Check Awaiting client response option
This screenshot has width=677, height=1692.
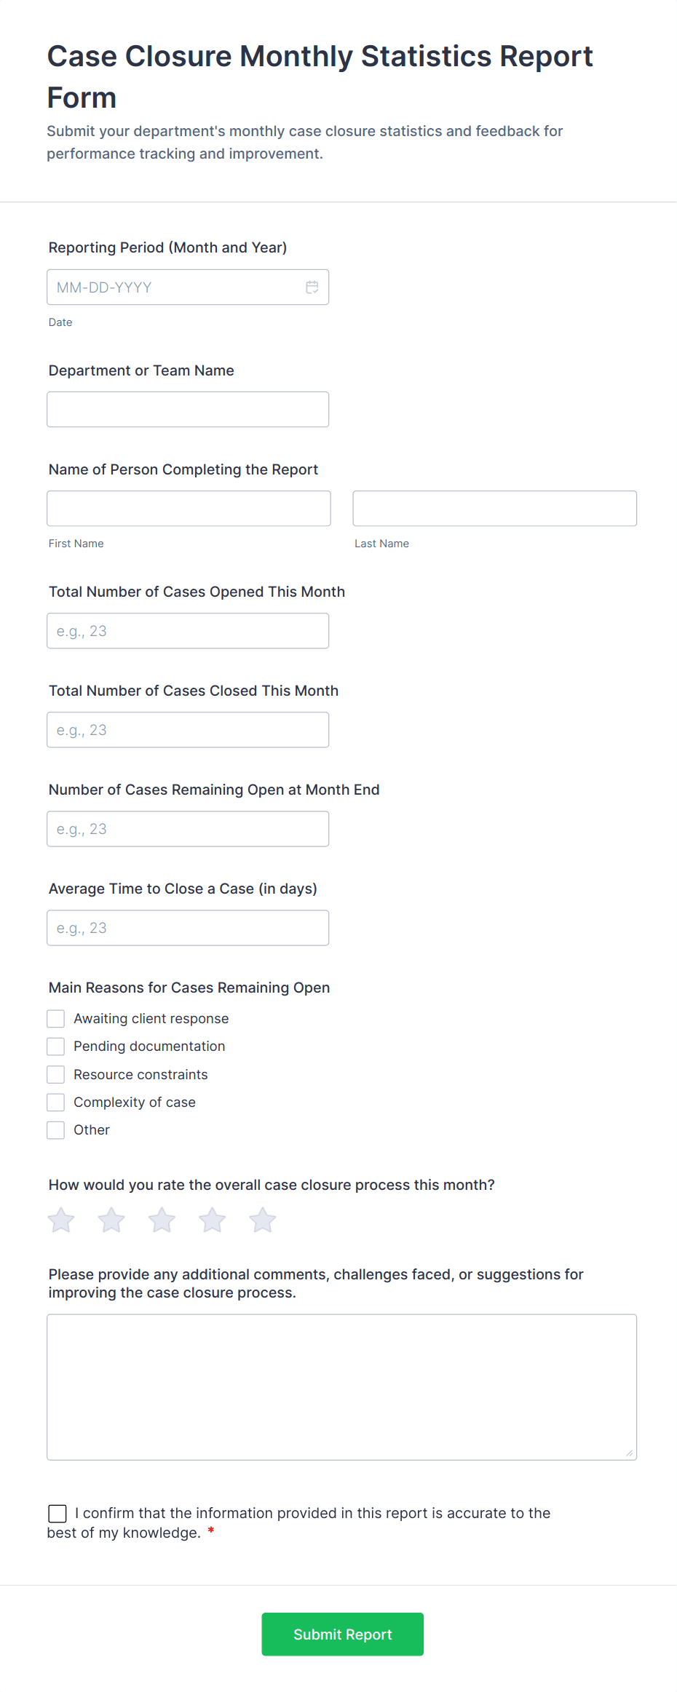coord(56,1019)
